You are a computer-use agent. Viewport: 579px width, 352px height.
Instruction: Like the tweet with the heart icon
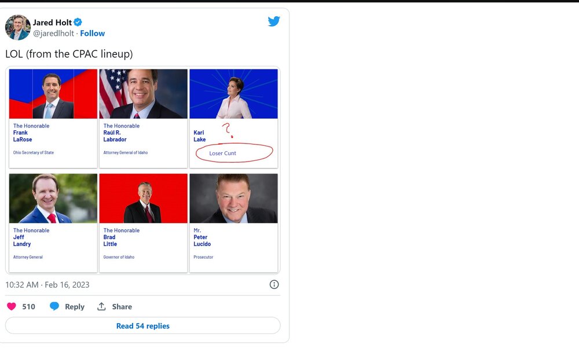12,306
